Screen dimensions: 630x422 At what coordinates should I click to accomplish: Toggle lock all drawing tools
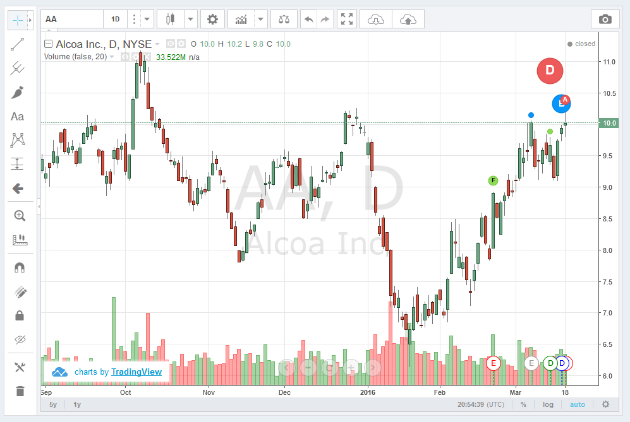(20, 316)
